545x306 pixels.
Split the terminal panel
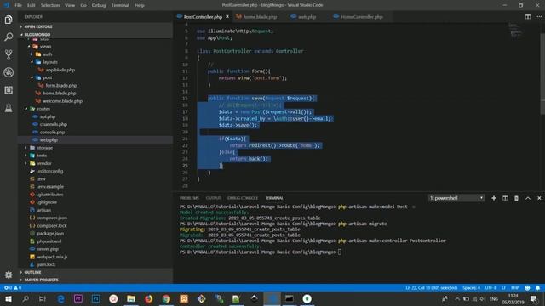[505, 198]
